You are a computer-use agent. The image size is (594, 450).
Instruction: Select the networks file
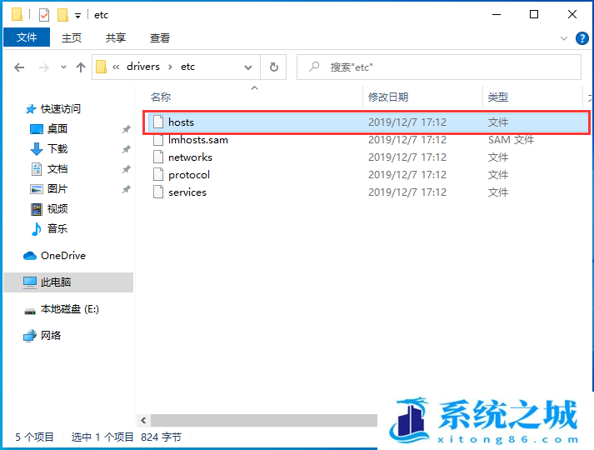click(190, 157)
